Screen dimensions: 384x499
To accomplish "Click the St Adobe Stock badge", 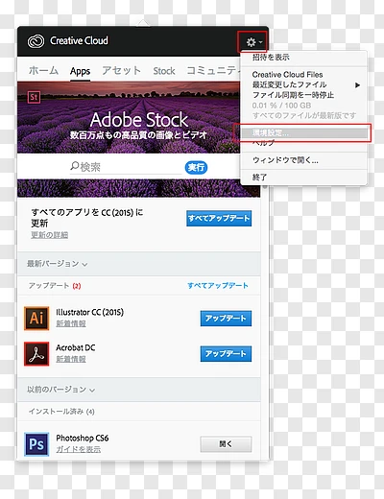I will 34,97.
